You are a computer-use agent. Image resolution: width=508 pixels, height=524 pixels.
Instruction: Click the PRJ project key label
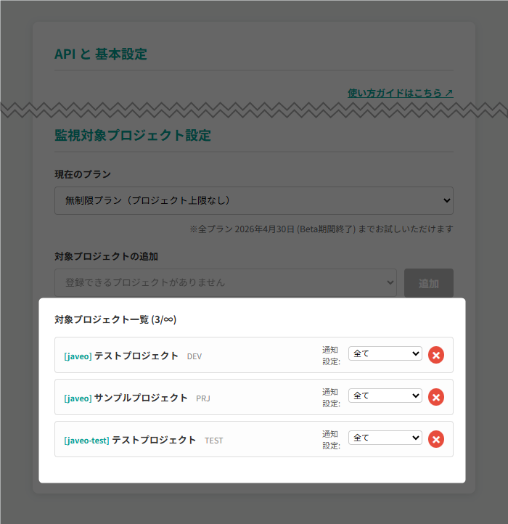pos(203,398)
